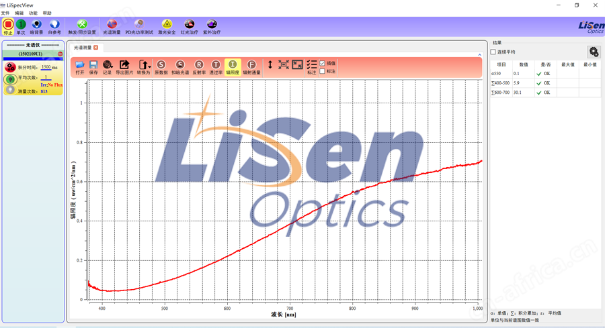Click σ550 result row label
The height and width of the screenshot is (328, 605).
point(496,74)
